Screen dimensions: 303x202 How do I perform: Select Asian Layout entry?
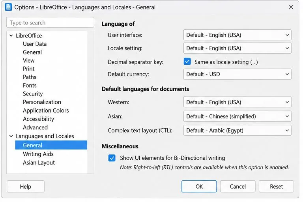click(x=39, y=163)
